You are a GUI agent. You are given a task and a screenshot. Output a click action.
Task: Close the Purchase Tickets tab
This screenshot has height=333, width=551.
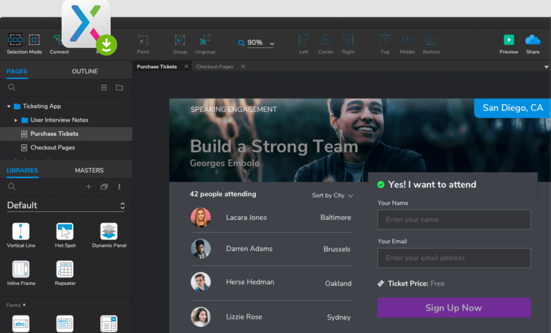coord(186,66)
